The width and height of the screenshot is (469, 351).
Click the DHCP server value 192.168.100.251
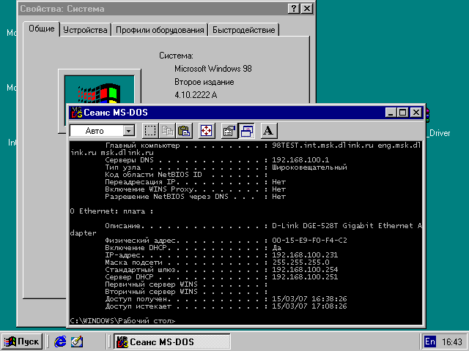coord(305,277)
